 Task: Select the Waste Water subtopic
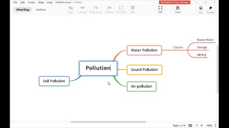click(x=205, y=40)
